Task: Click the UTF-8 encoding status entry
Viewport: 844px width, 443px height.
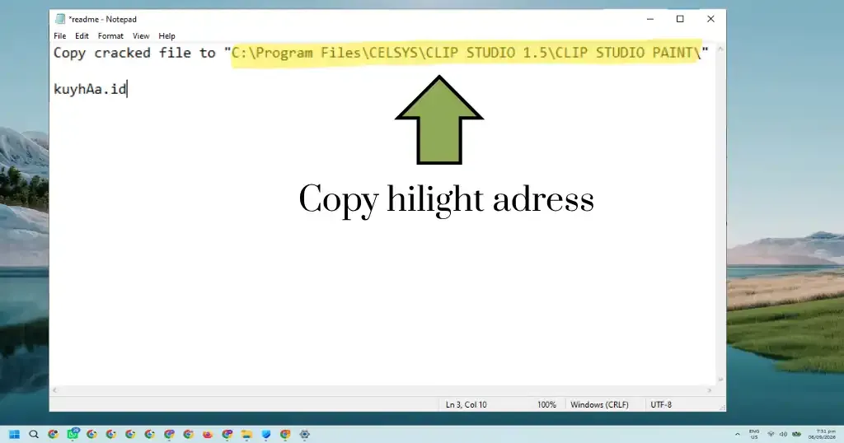Action: (661, 405)
